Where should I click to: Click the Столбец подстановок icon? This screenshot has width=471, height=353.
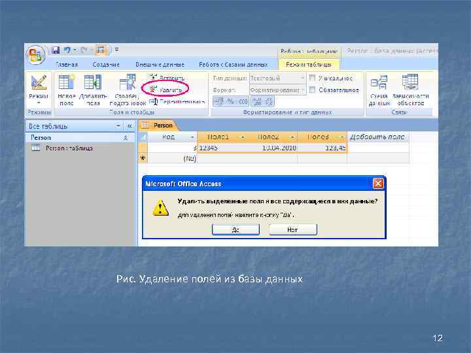(128, 82)
